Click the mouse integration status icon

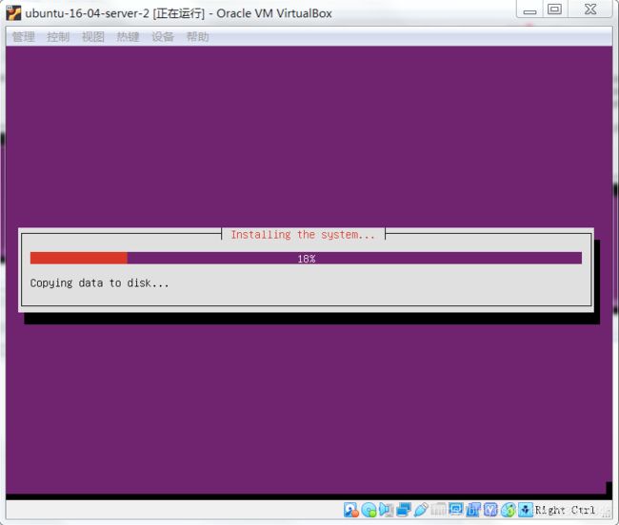coord(509,510)
